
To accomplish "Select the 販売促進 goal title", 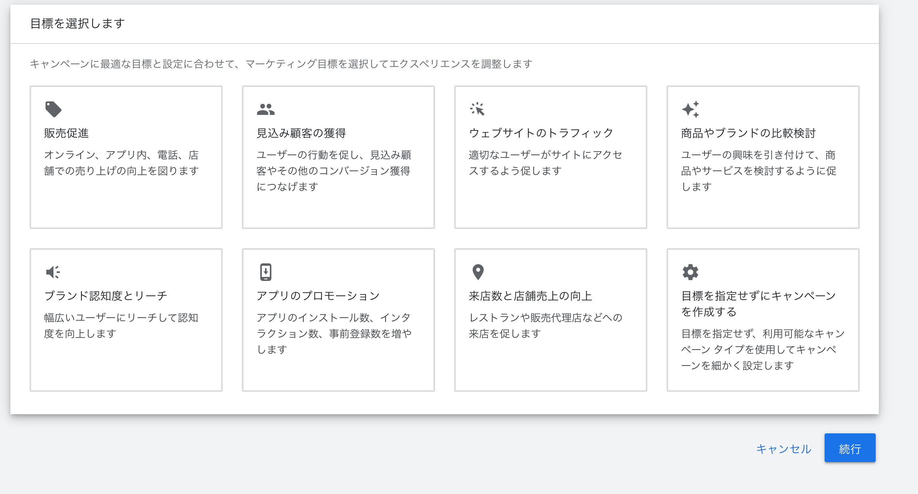I will pos(66,133).
